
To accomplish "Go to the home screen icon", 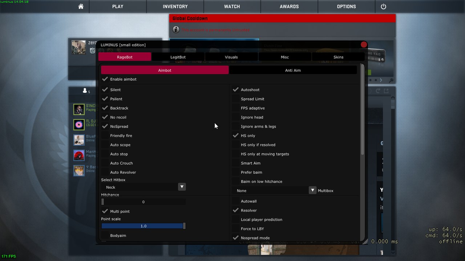I will [x=81, y=7].
